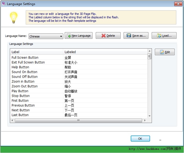Screen dimensions: 184x153
Task: Select the Sound Off Button row
Action: click(79, 77)
